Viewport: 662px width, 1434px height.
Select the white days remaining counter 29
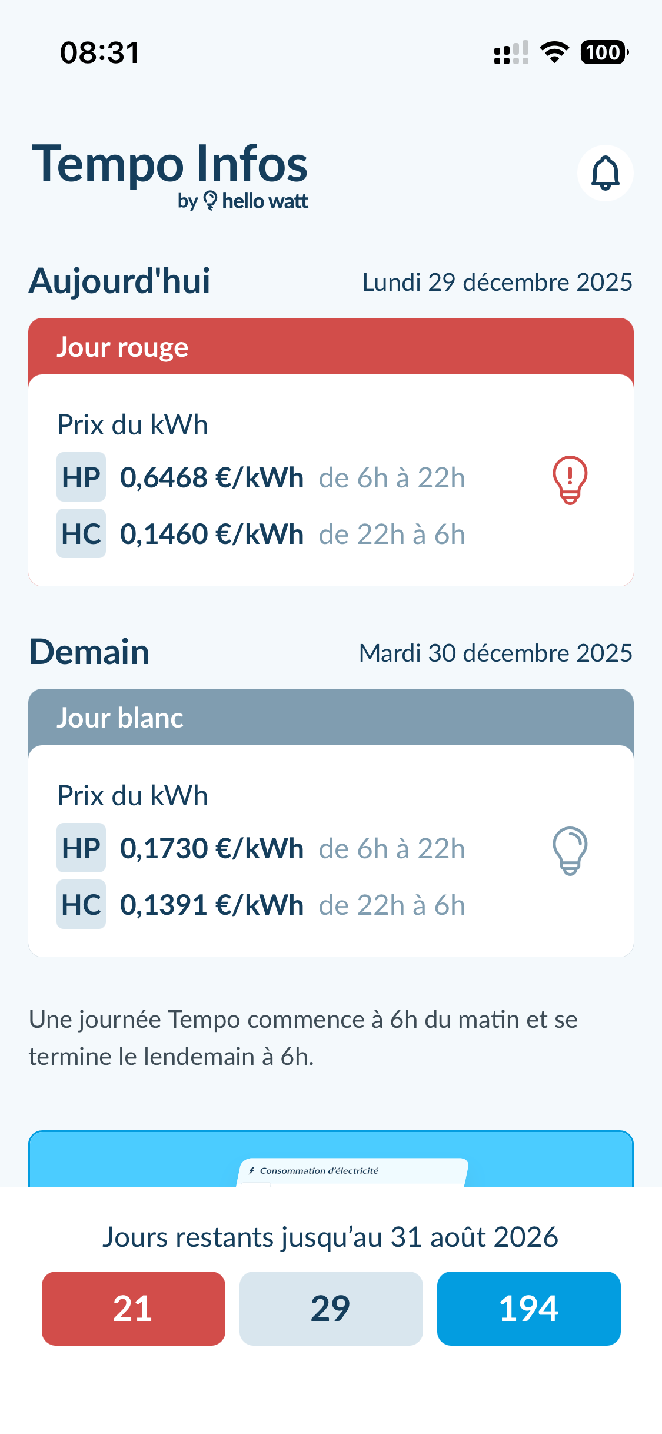(x=331, y=1309)
